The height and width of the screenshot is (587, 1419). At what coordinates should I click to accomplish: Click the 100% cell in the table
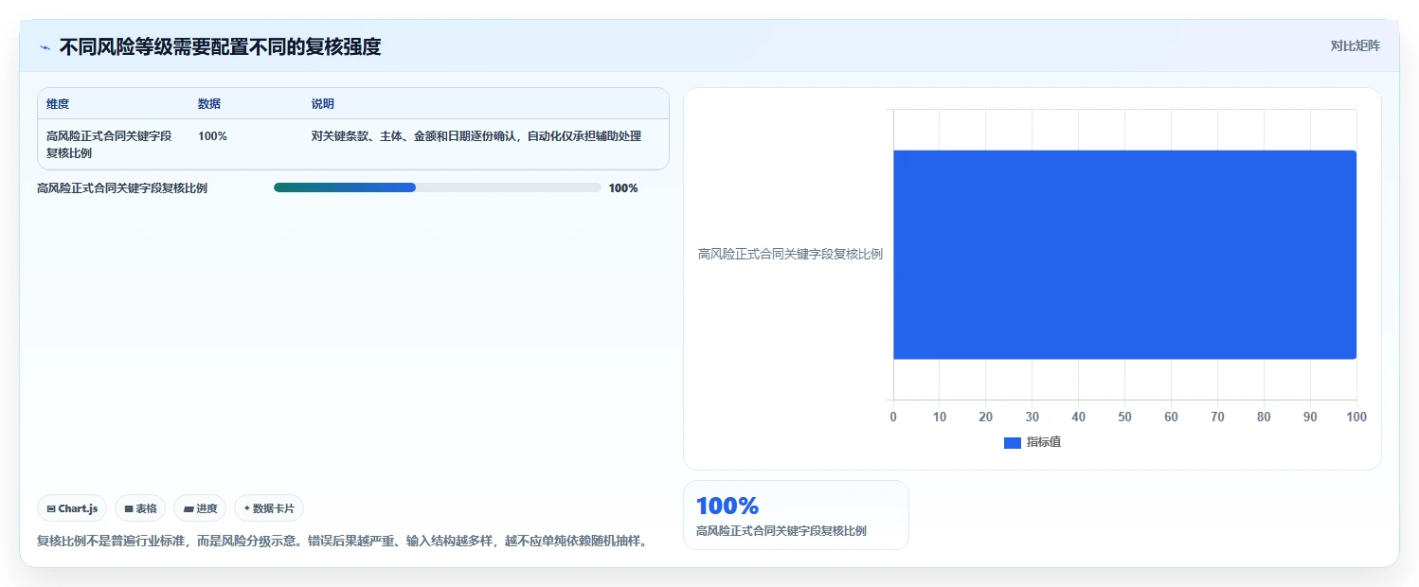pyautogui.click(x=212, y=136)
